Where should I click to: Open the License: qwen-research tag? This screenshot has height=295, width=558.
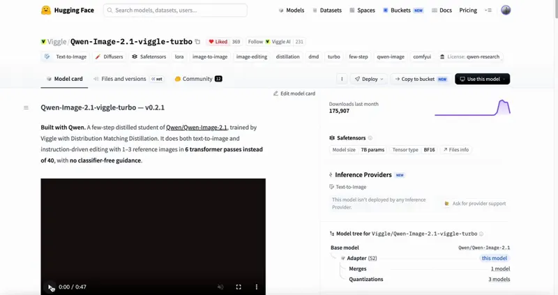(x=469, y=56)
